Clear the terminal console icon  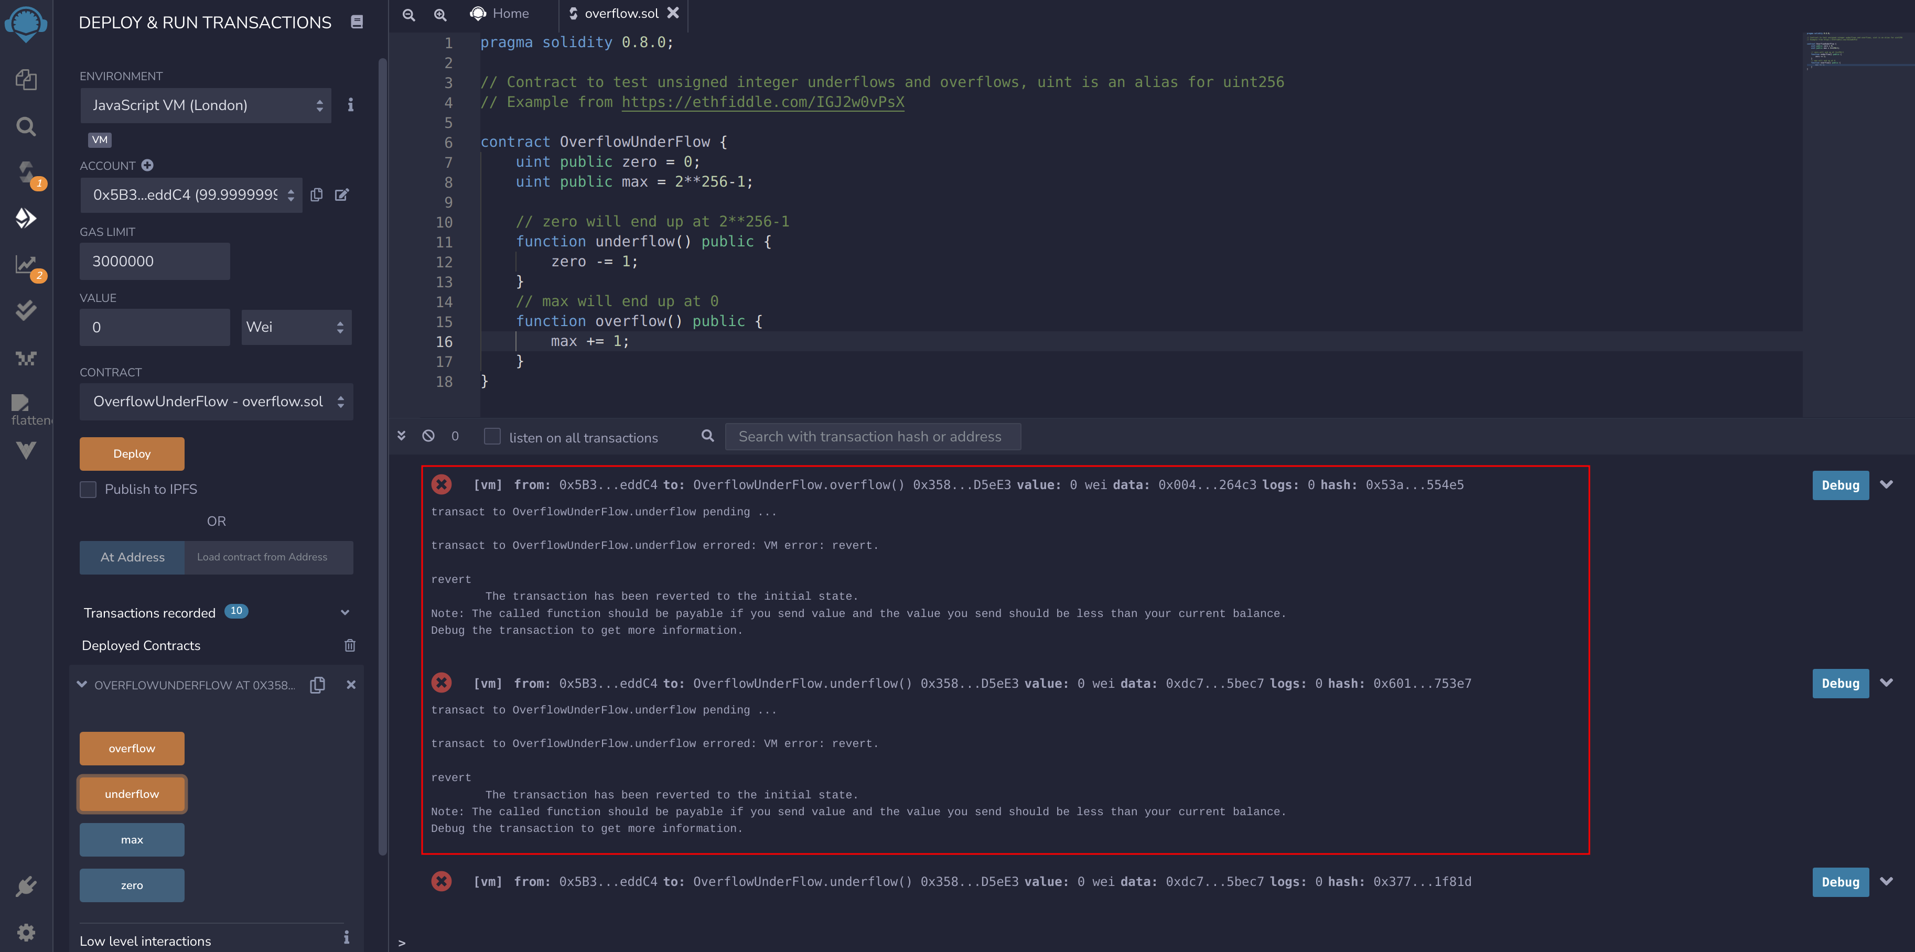[x=428, y=436]
